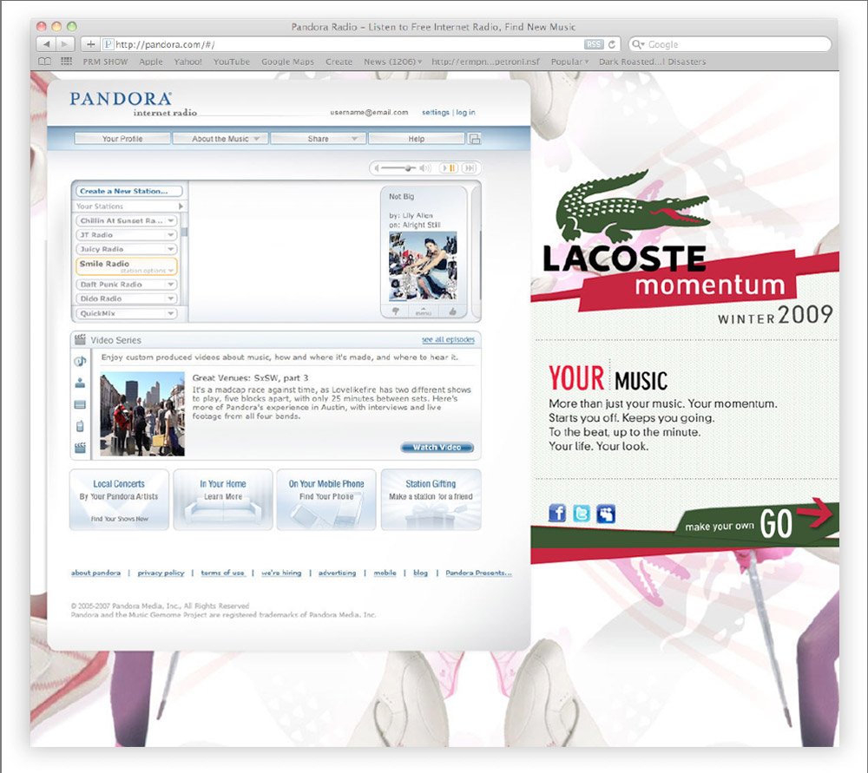Image resolution: width=868 pixels, height=773 pixels.
Task: Open the In Your Home card
Action: pos(223,500)
